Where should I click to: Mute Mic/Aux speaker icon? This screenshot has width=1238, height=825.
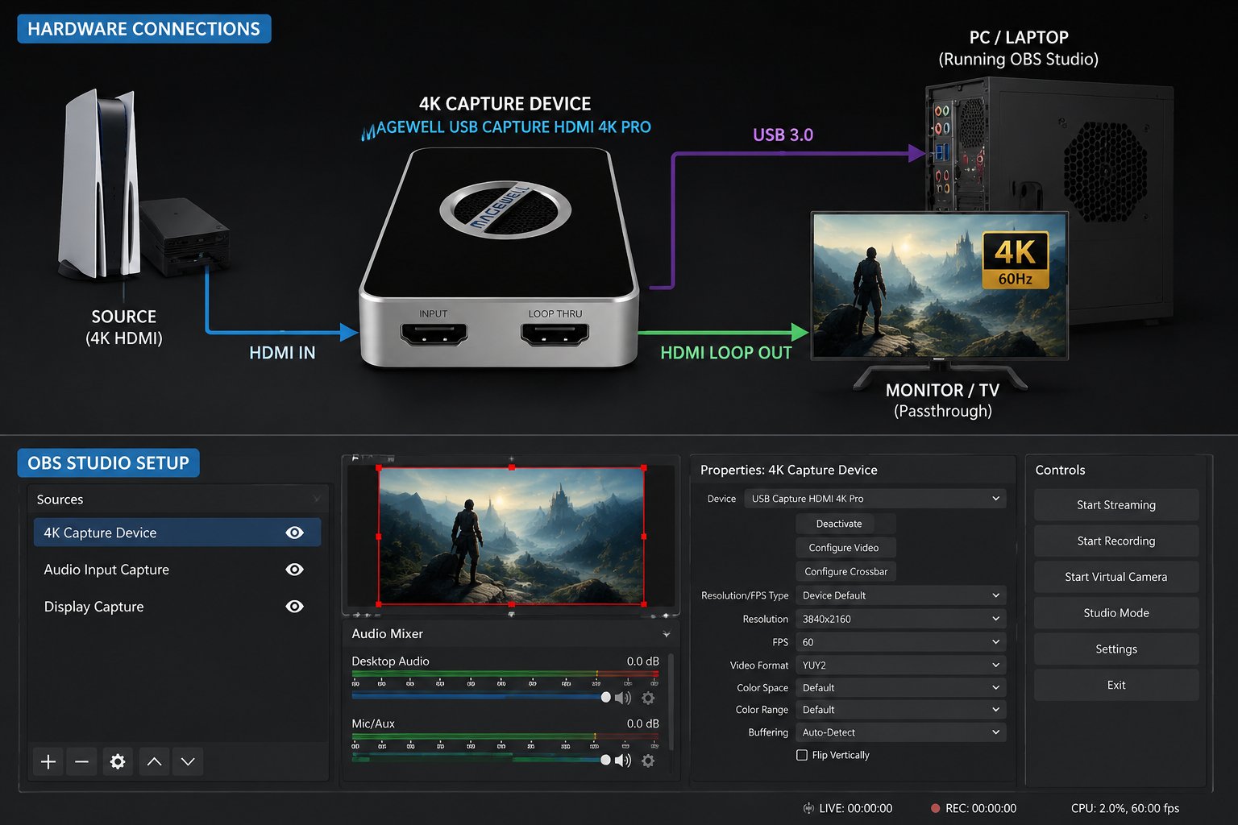[x=623, y=761]
